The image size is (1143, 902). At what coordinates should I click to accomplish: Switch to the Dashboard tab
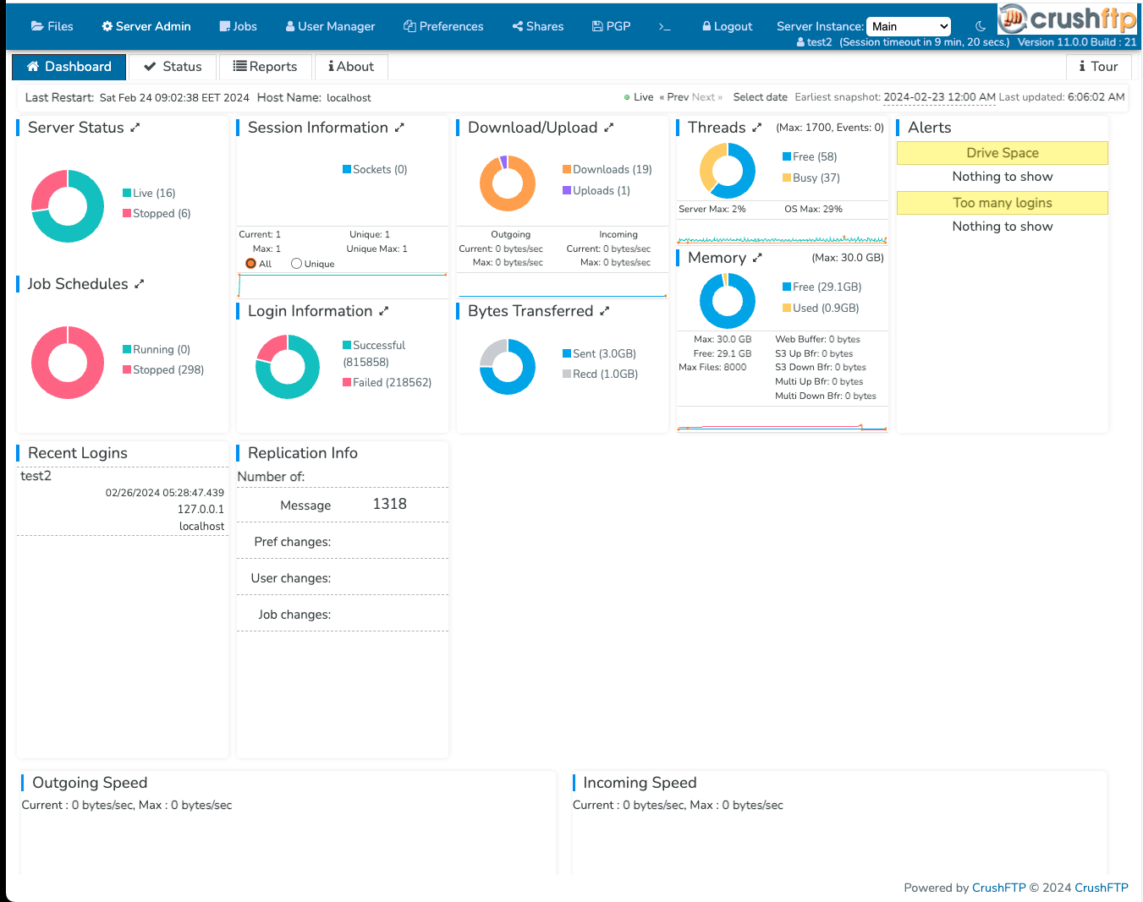(x=69, y=67)
